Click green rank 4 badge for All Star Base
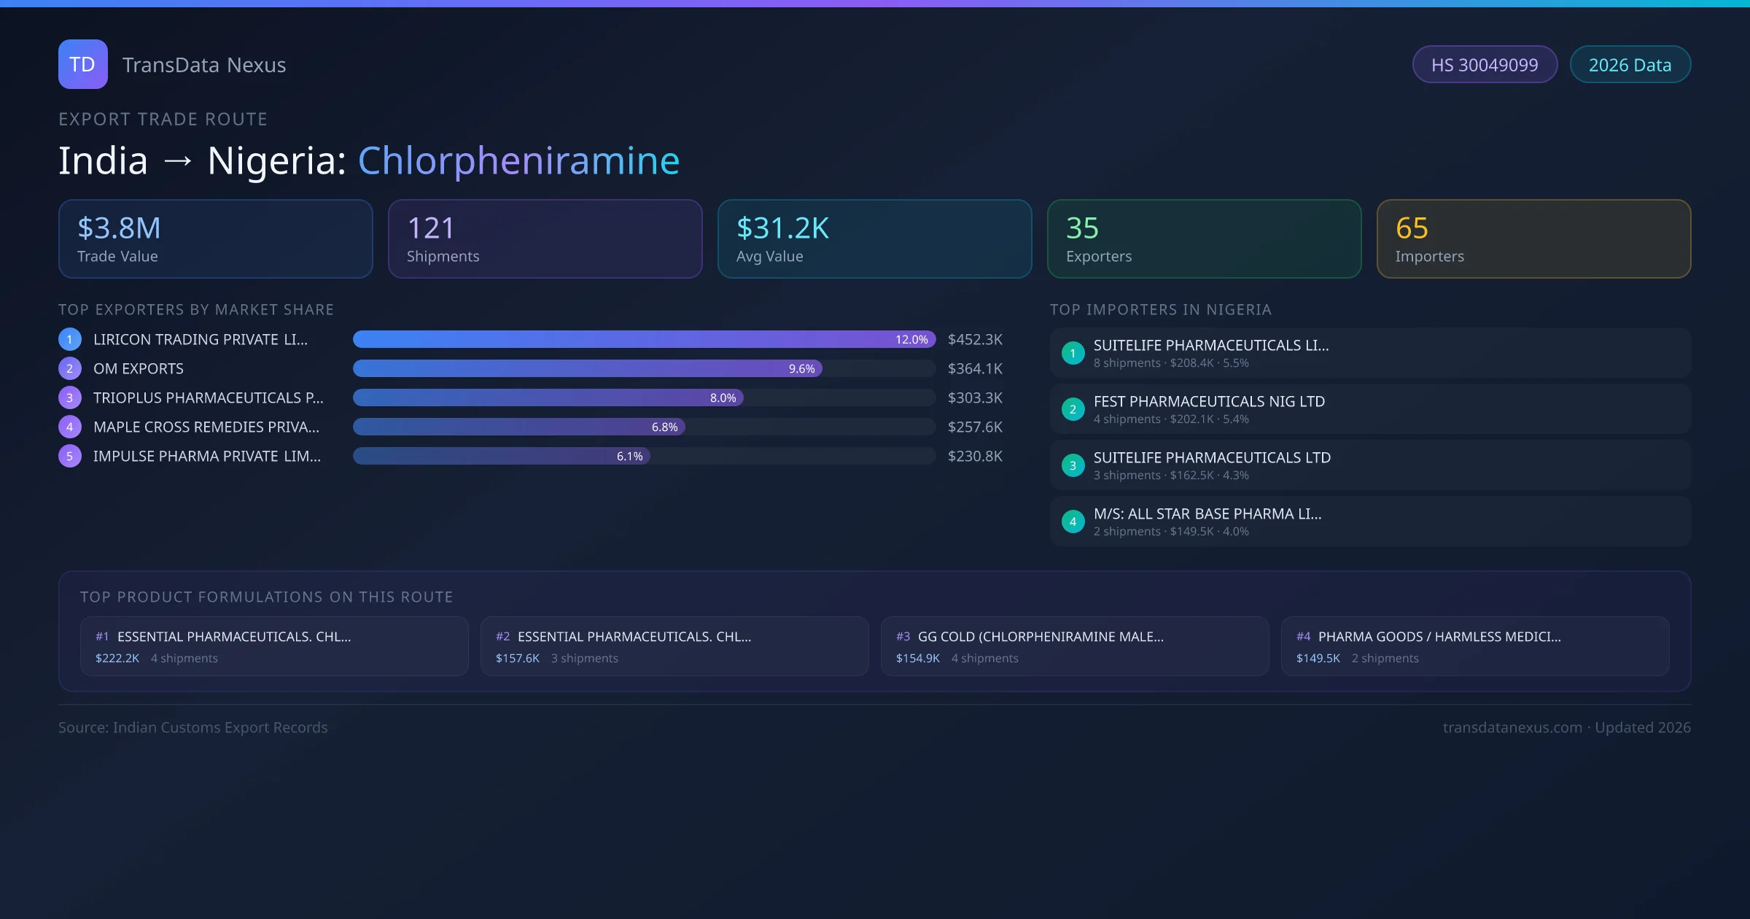1750x919 pixels. (x=1073, y=521)
